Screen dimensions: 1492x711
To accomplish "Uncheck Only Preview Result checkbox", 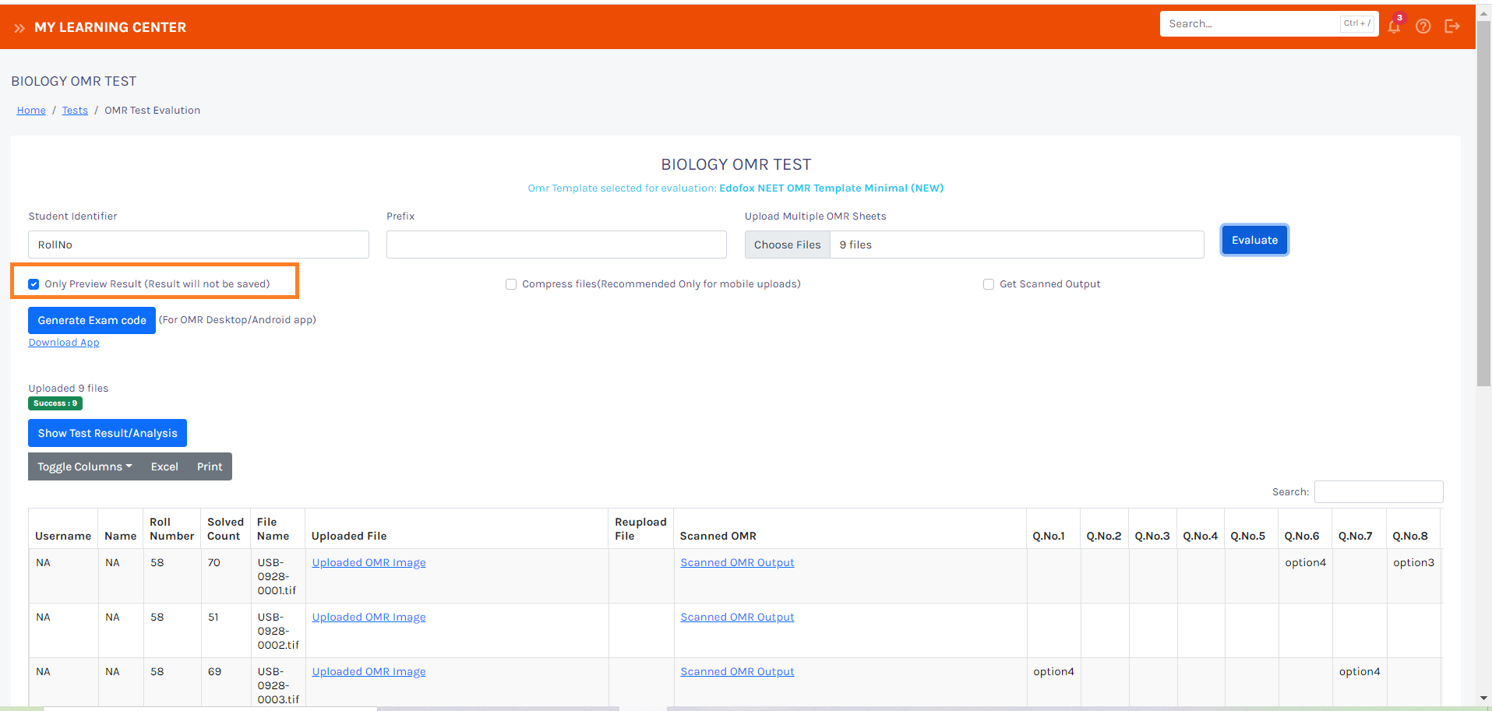I will point(34,284).
